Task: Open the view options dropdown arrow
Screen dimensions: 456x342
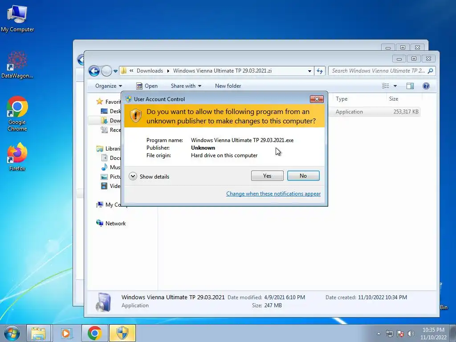Action: (395, 86)
